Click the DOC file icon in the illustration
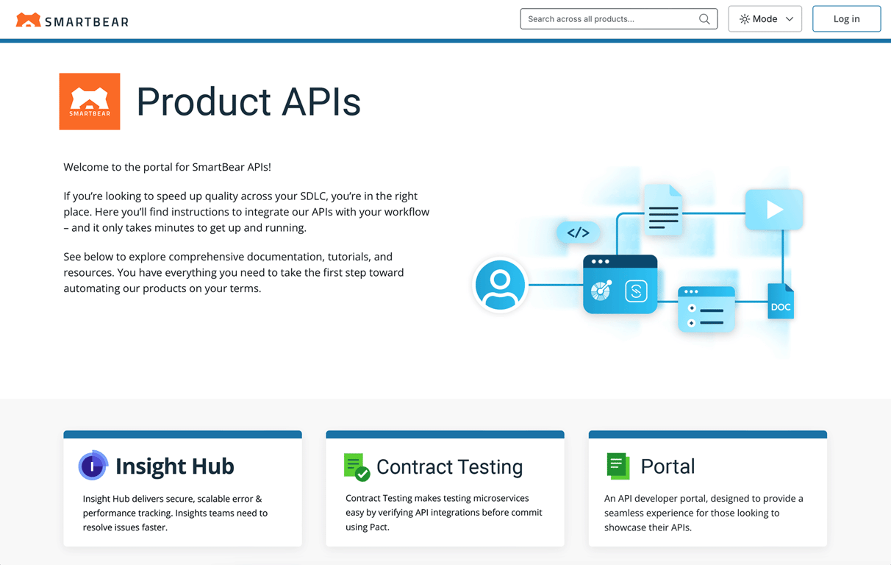The image size is (891, 565). pos(780,300)
